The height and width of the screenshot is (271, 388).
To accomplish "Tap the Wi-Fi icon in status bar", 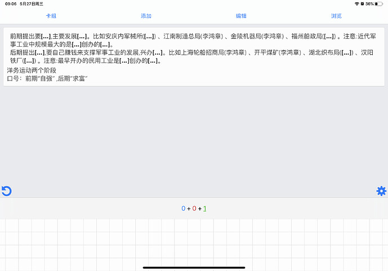I will pyautogui.click(x=357, y=4).
